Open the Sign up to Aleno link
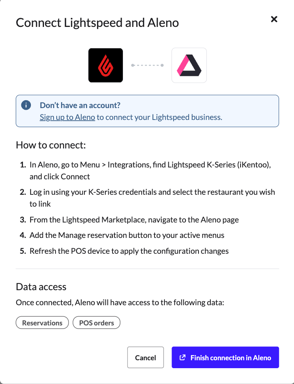The width and height of the screenshot is (294, 384). pos(67,117)
